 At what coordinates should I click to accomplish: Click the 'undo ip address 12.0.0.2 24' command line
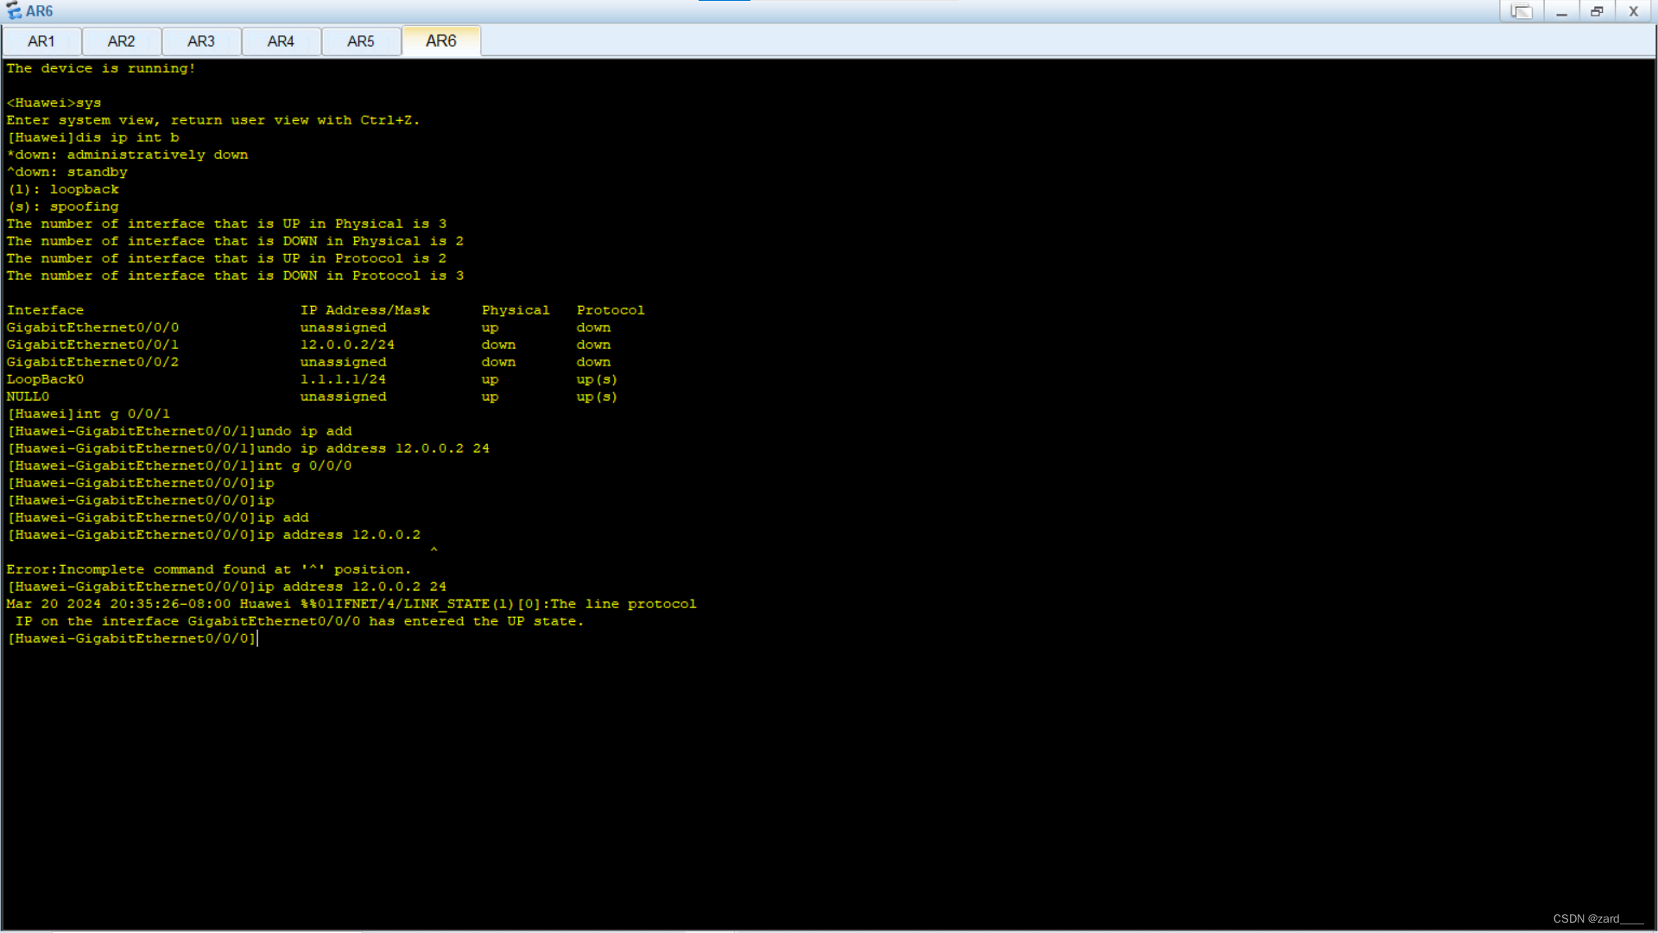pos(249,448)
